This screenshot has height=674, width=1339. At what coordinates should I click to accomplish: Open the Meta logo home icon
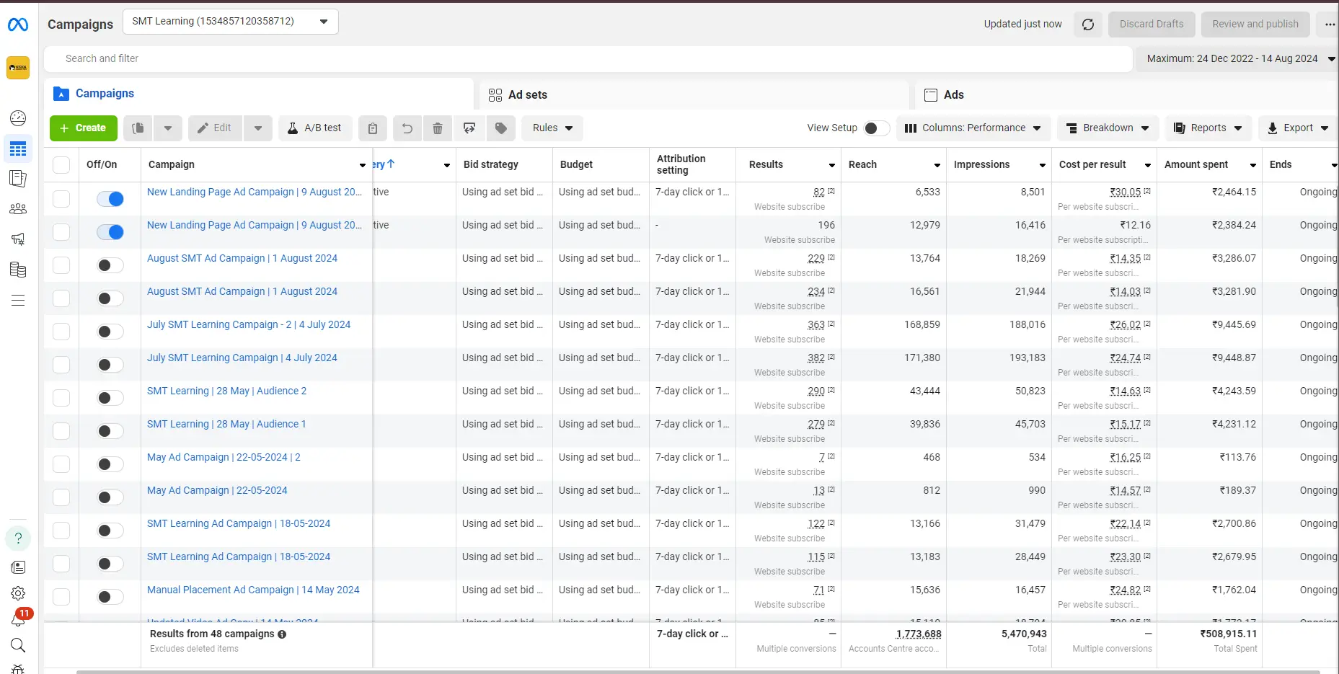18,25
